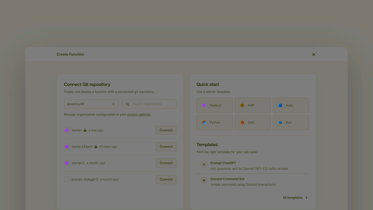Connect the prompt-chatgpt-2 repository
373x210 pixels.
point(166,179)
